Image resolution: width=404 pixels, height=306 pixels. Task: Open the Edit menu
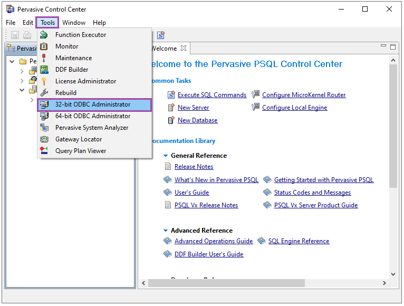point(28,23)
